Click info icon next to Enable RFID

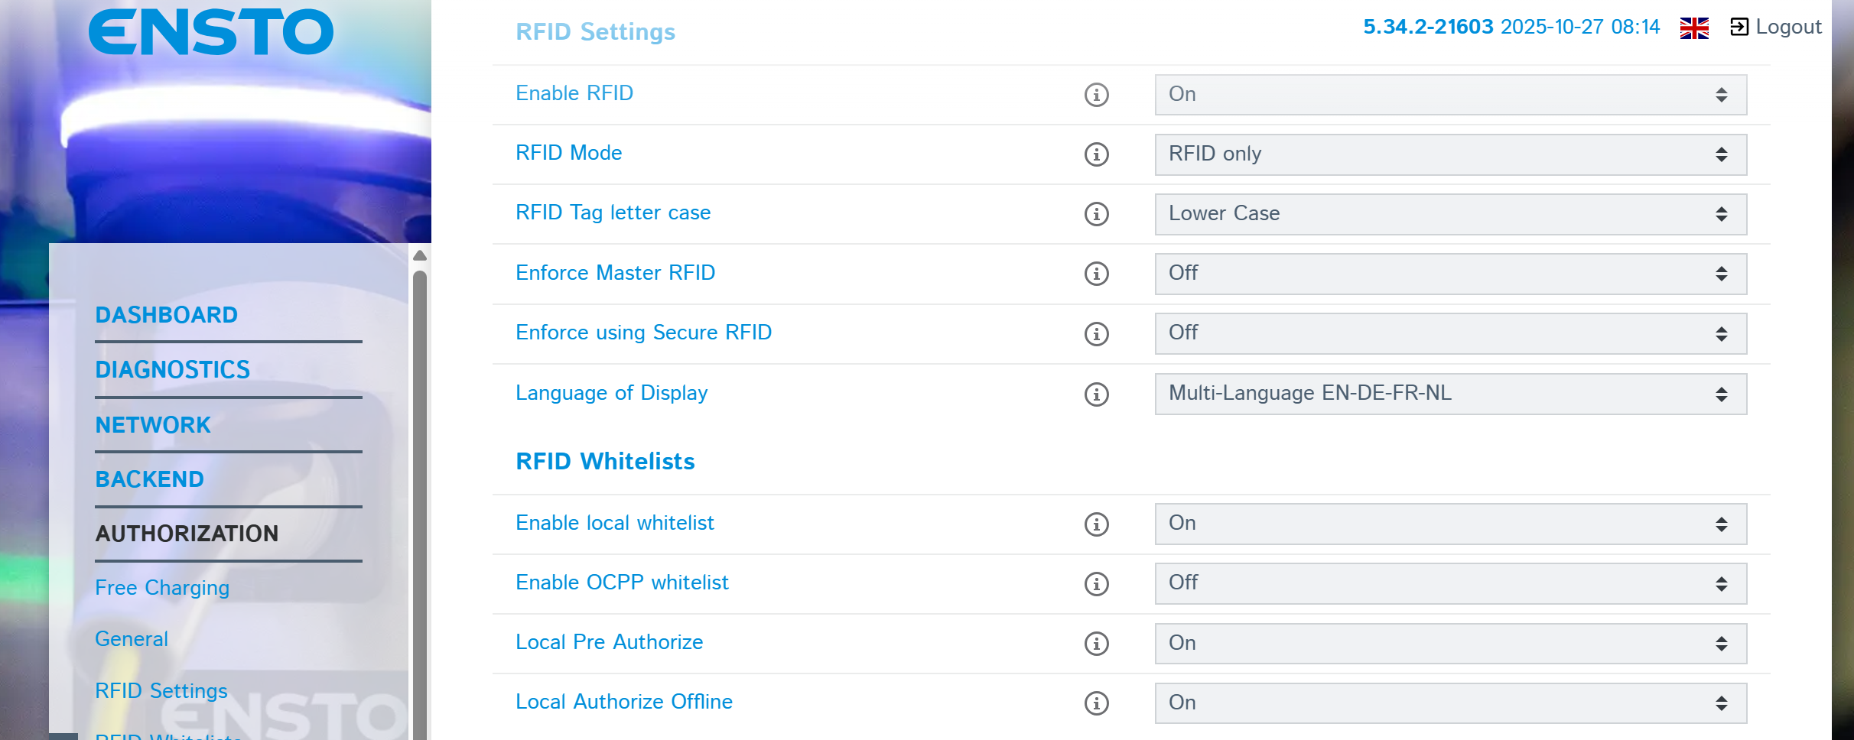click(1096, 95)
